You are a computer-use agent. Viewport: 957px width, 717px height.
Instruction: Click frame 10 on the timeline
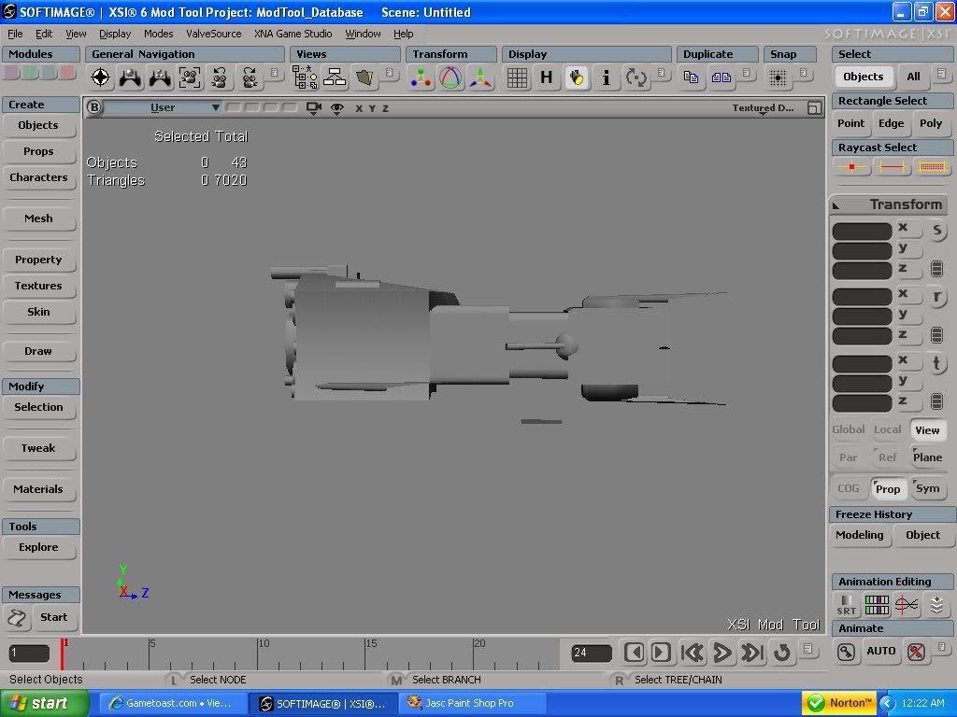(257, 654)
